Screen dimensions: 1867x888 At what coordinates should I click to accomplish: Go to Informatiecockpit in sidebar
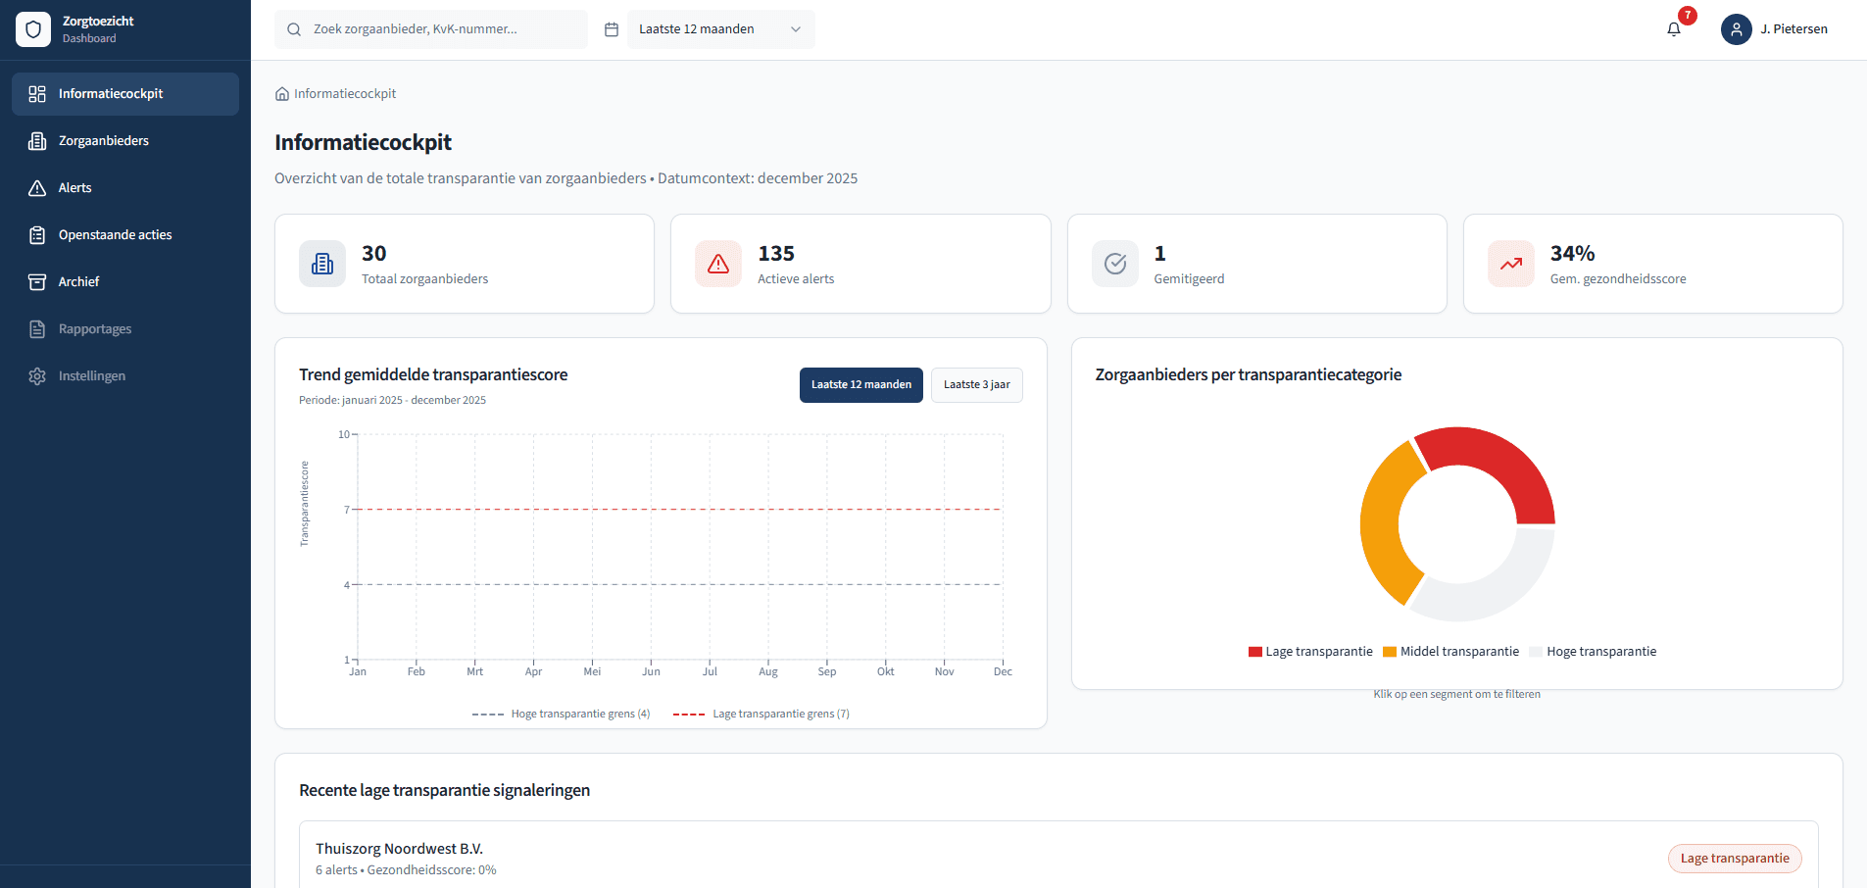(125, 94)
